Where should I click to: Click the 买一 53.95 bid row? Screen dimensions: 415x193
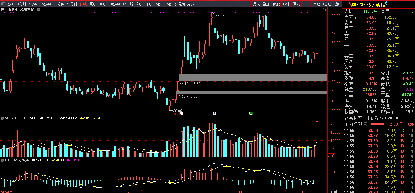[x=378, y=45]
